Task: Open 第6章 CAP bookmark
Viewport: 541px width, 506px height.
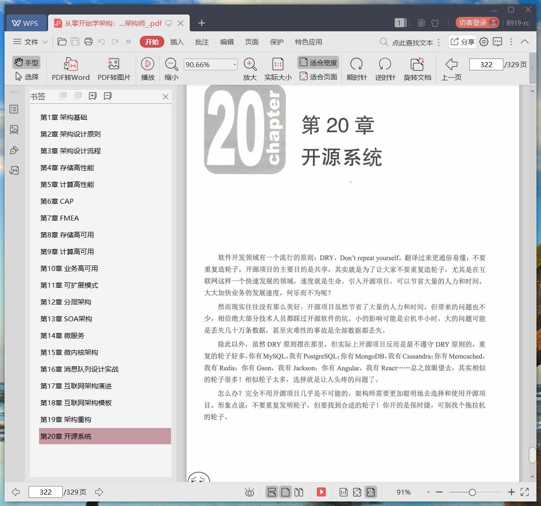Action: coord(57,201)
